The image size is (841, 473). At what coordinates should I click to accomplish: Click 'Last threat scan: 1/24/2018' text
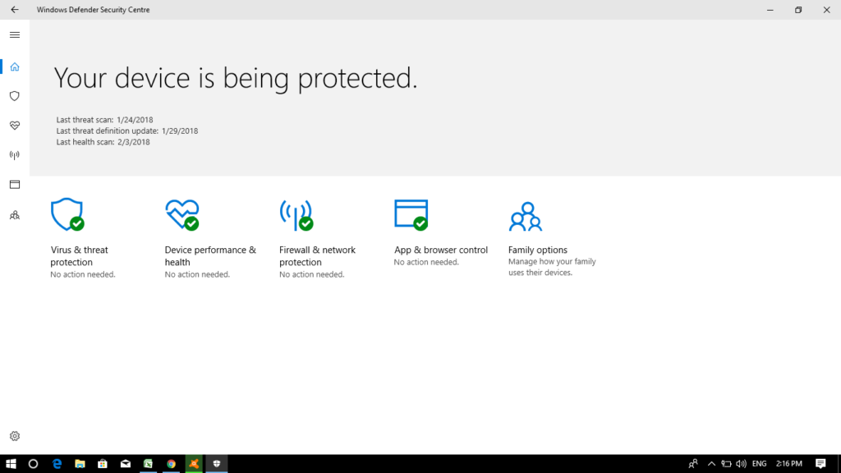[x=104, y=120]
